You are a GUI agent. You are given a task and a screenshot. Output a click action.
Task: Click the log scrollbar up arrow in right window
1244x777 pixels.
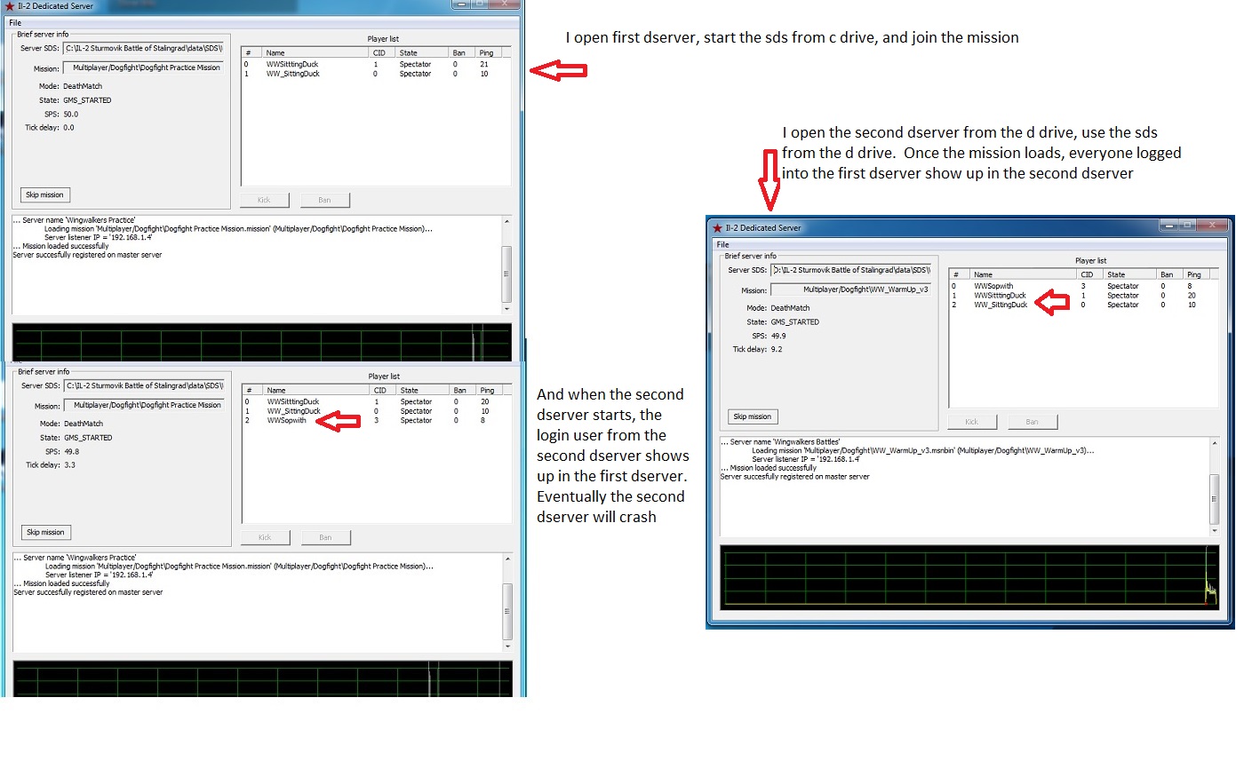(1215, 442)
